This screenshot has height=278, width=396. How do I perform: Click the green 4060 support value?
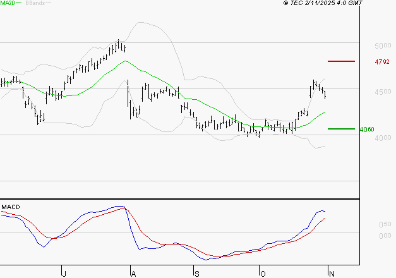[367, 130]
